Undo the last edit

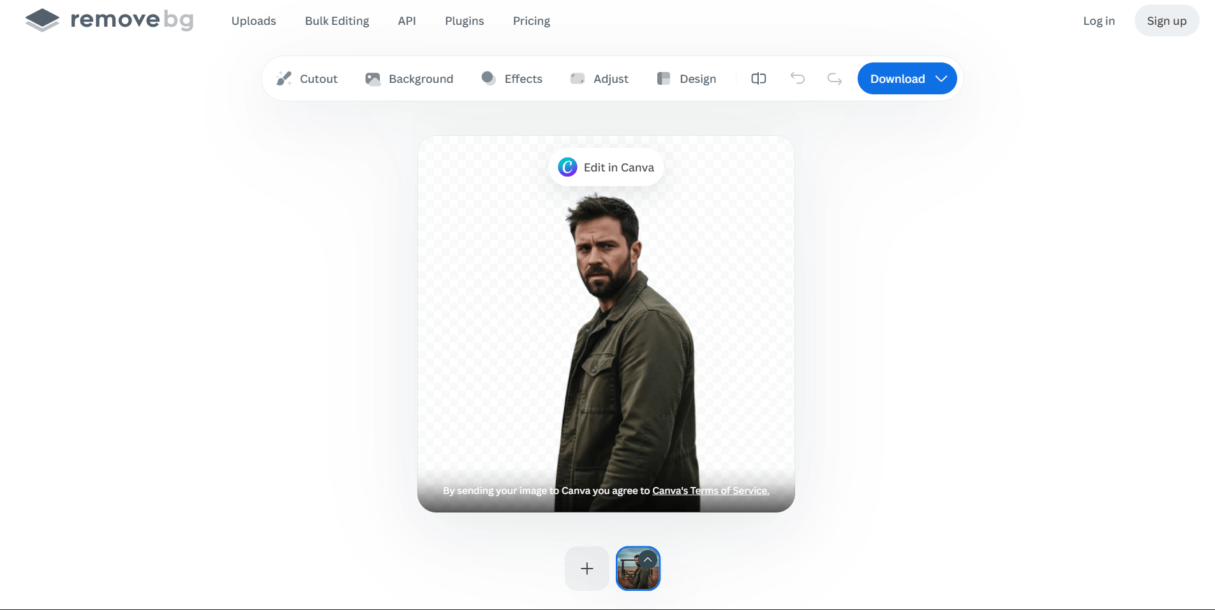pyautogui.click(x=797, y=78)
